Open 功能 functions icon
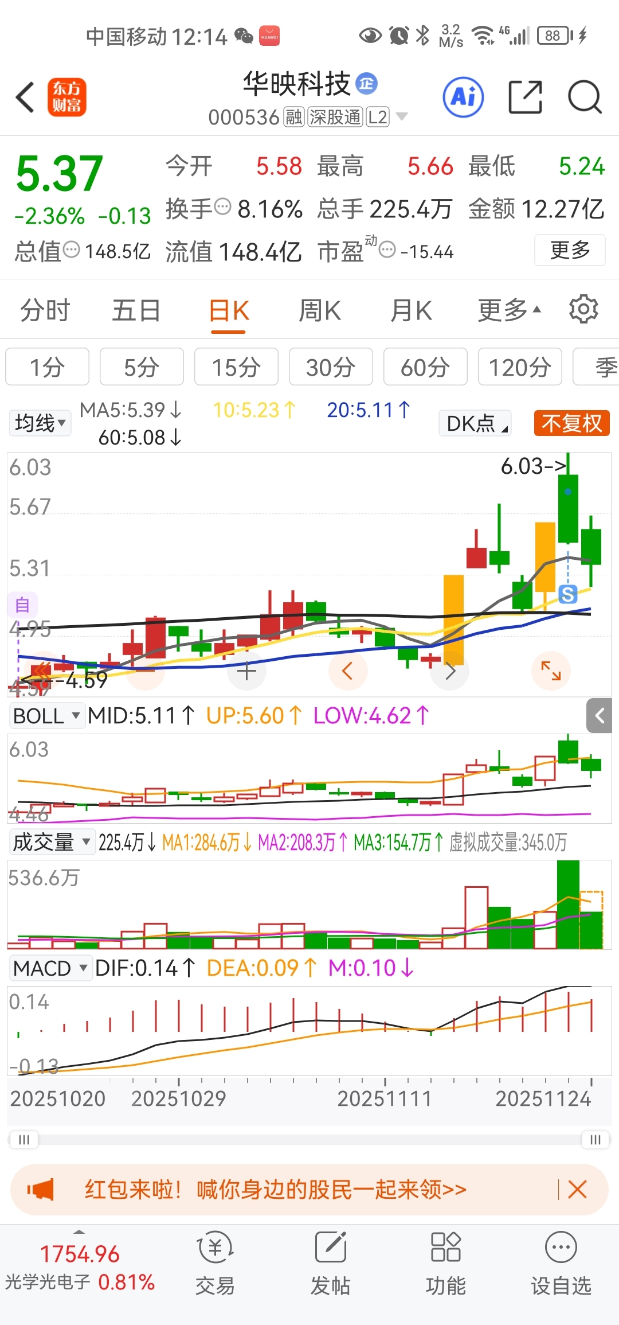 point(446,1264)
